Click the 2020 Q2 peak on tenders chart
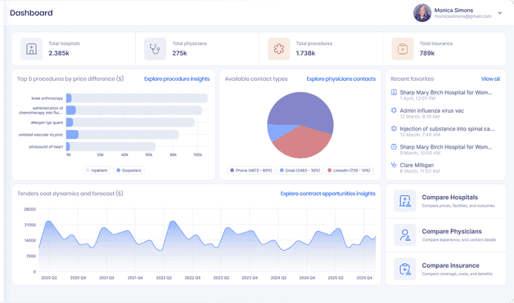Screen dimensions: 514x303 point(49,222)
